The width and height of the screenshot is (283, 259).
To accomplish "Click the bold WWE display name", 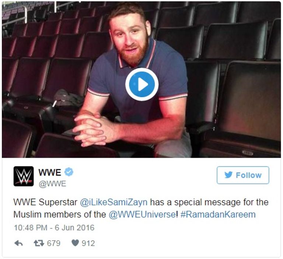I will coord(50,172).
